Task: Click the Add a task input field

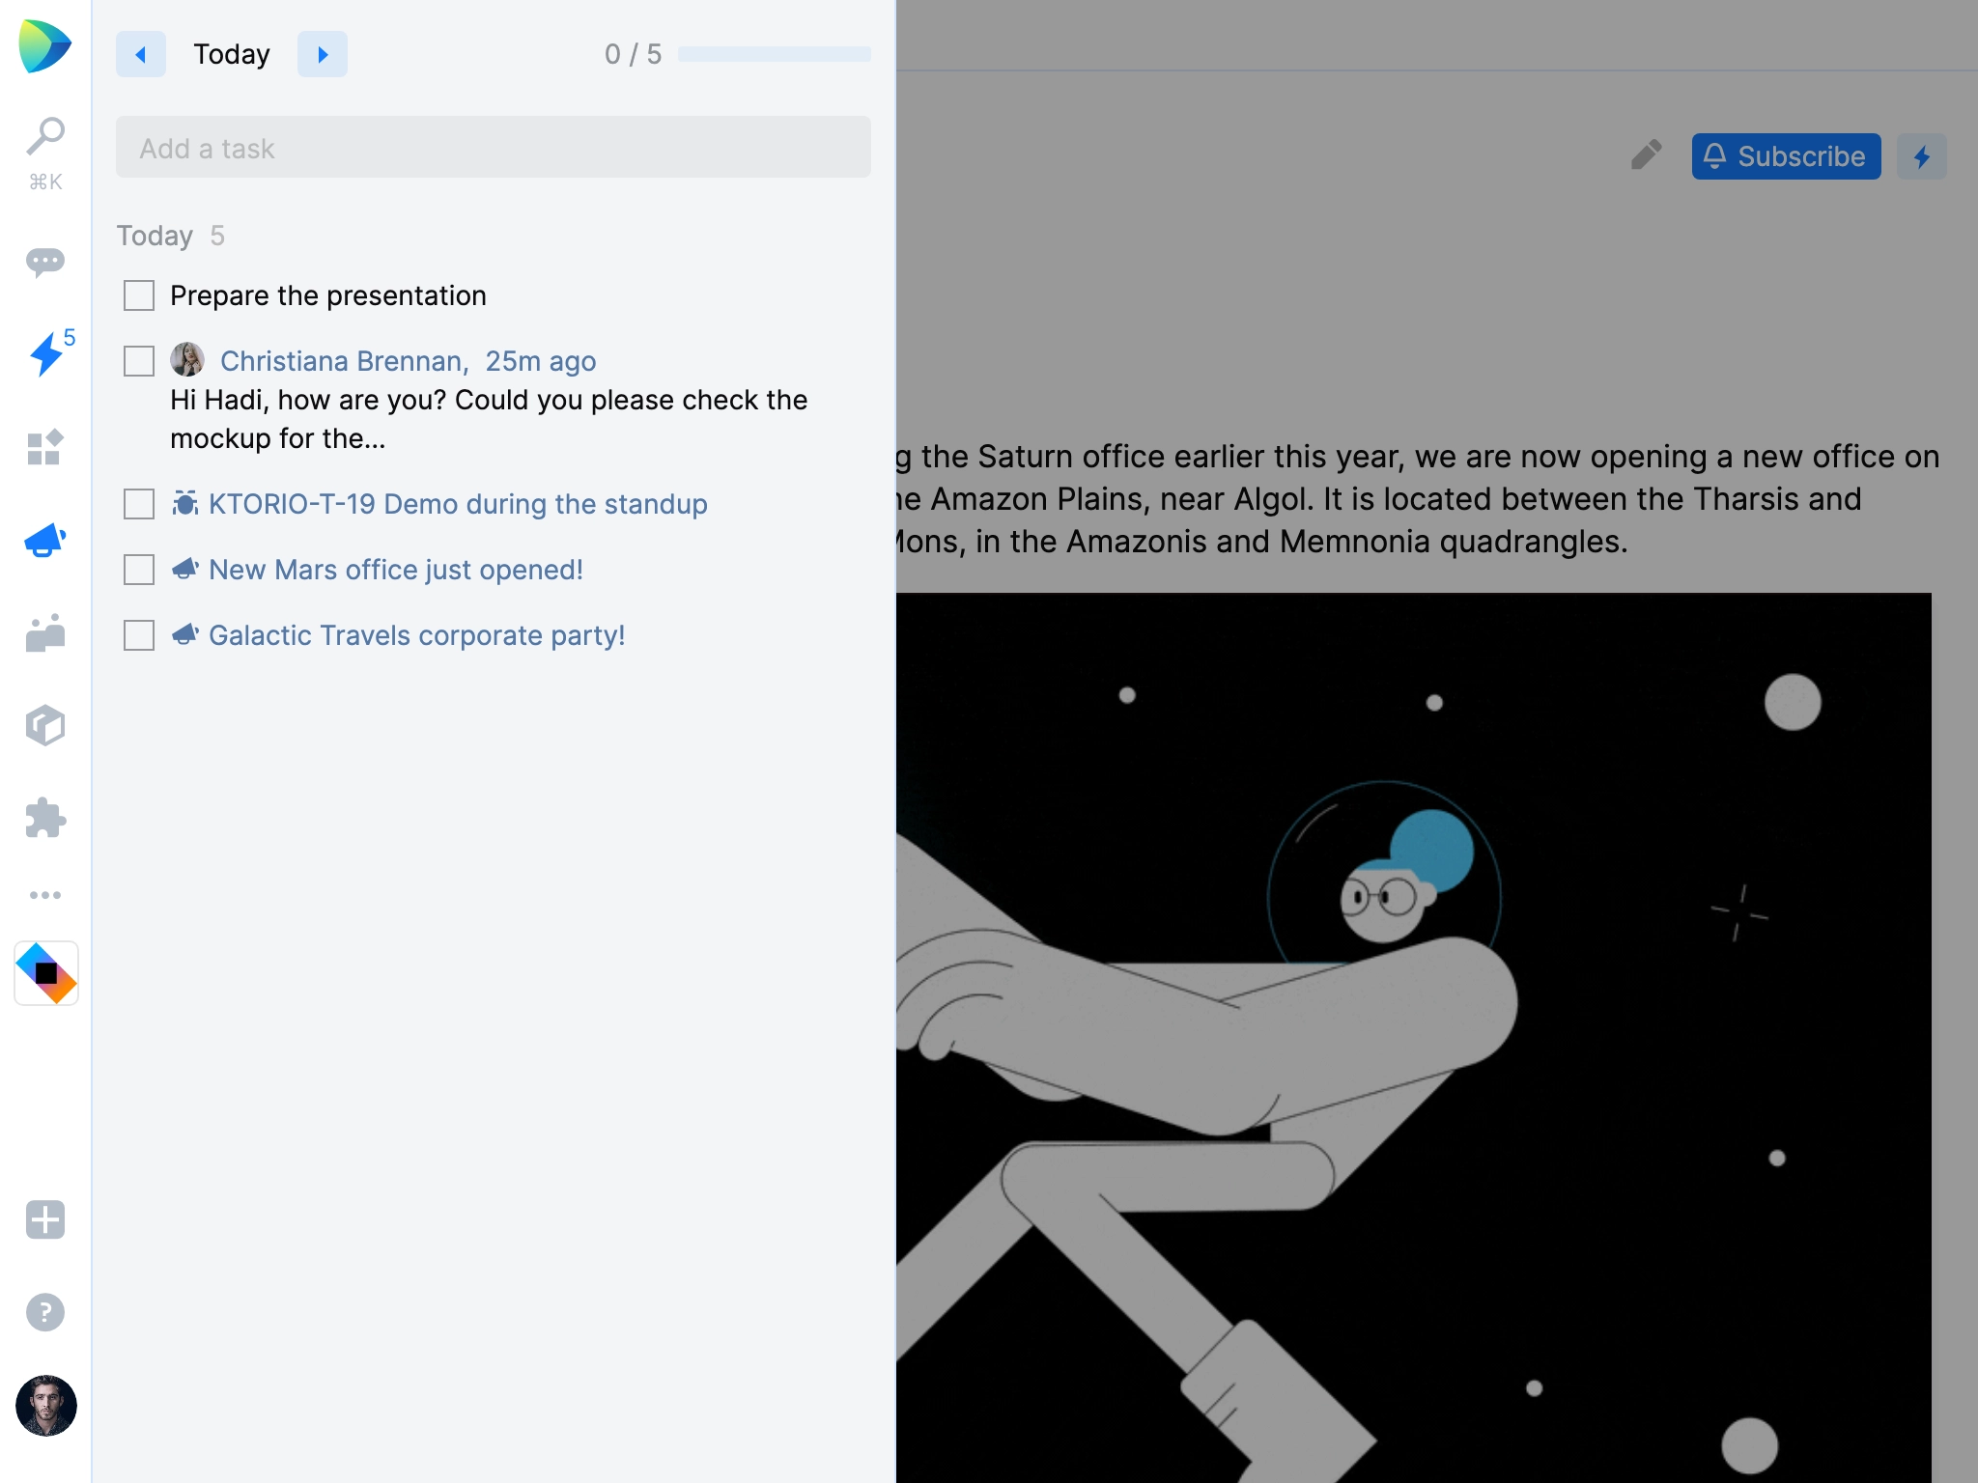Action: [494, 147]
